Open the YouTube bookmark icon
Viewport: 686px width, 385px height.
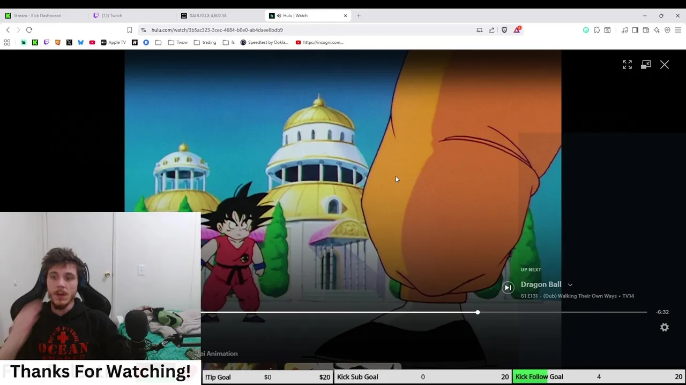point(92,42)
